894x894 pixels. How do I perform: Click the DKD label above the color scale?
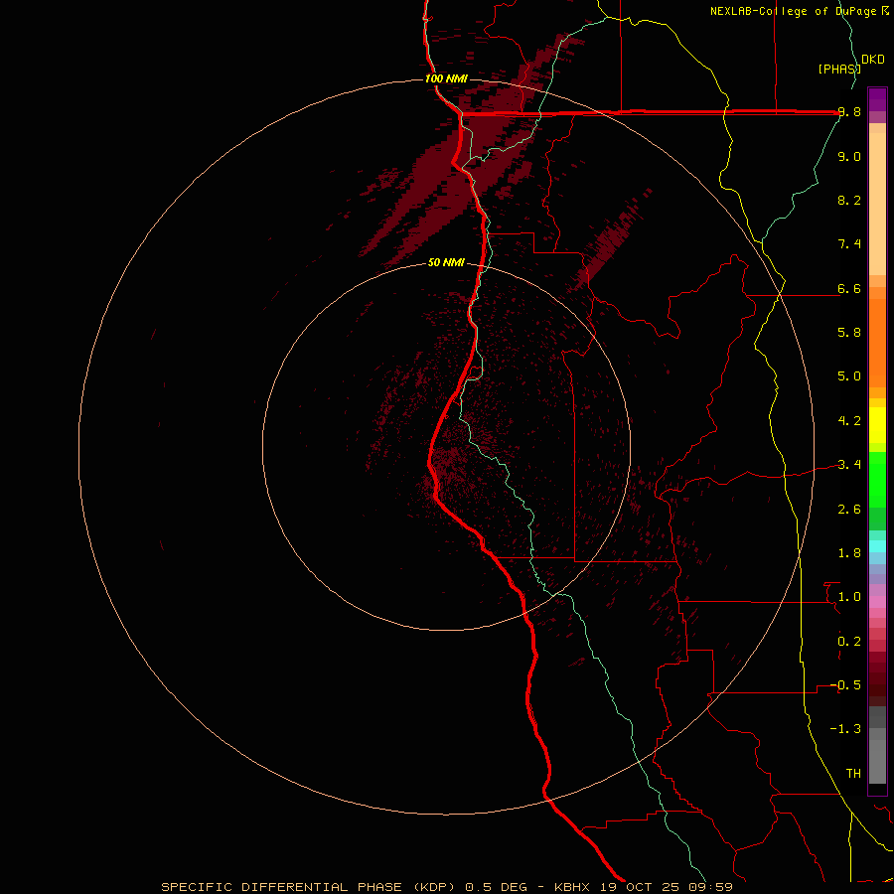tap(873, 60)
